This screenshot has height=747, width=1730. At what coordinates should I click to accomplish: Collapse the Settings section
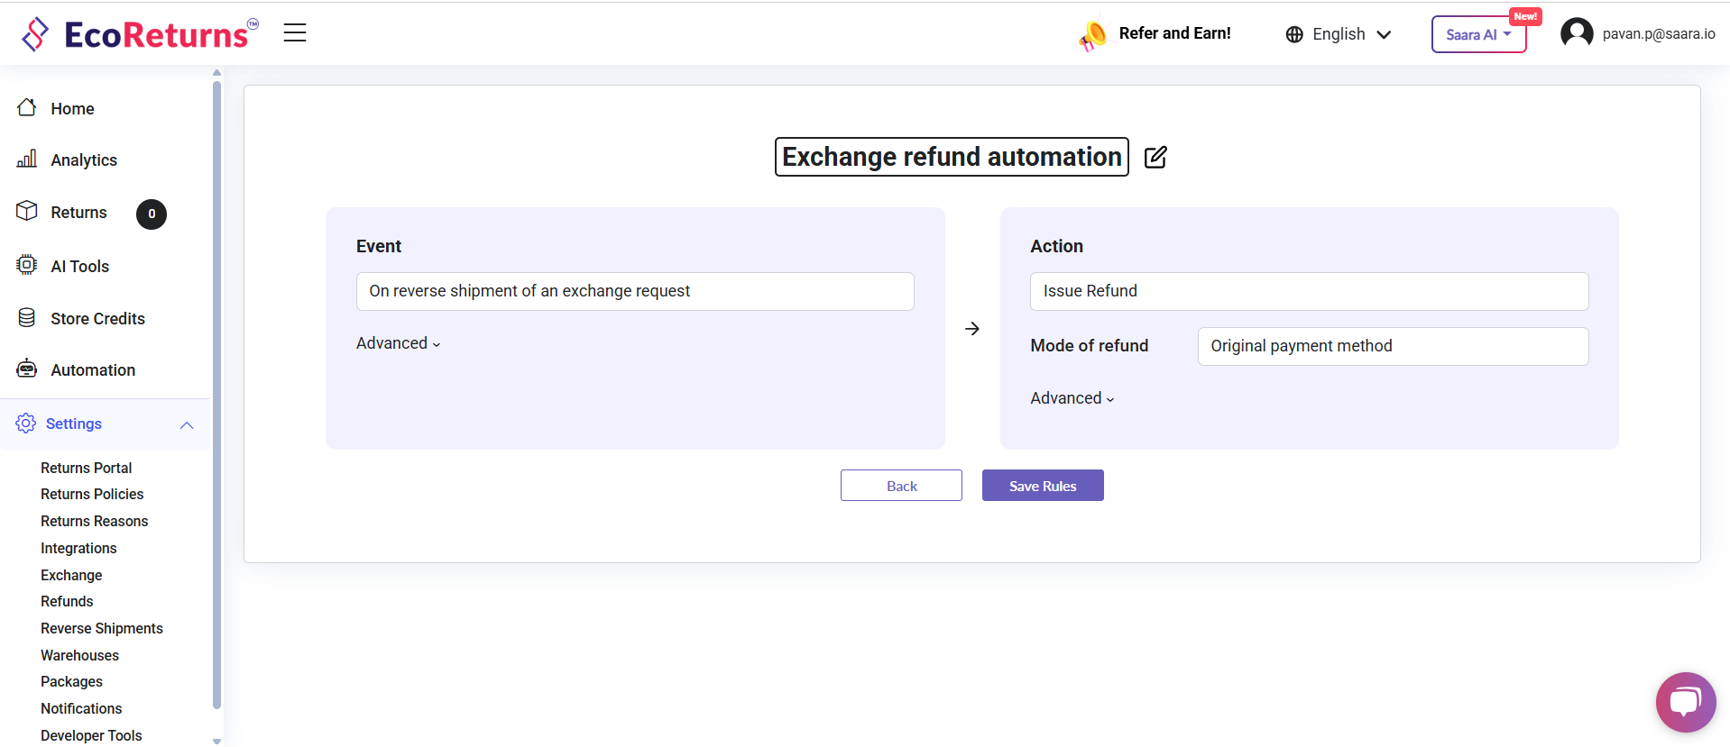(187, 424)
